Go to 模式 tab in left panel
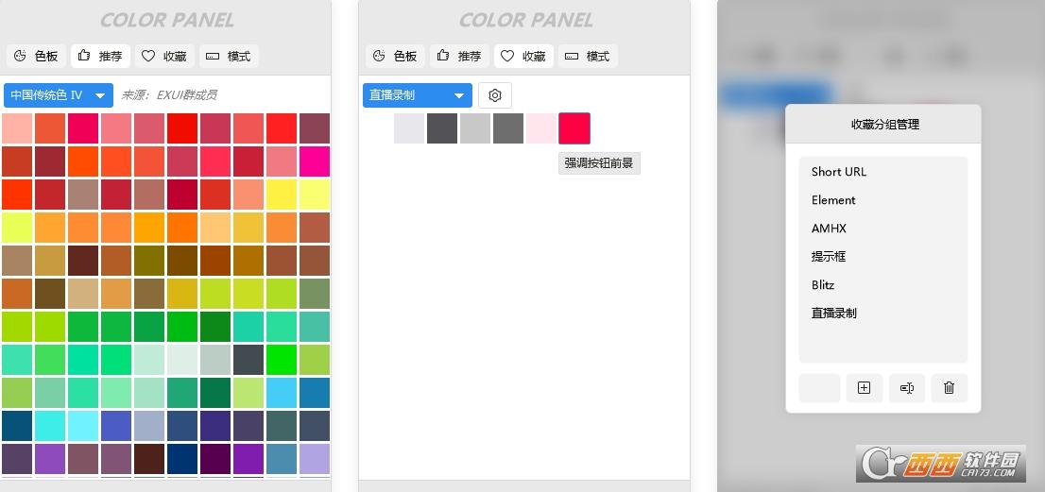The height and width of the screenshot is (492, 1045). point(229,57)
